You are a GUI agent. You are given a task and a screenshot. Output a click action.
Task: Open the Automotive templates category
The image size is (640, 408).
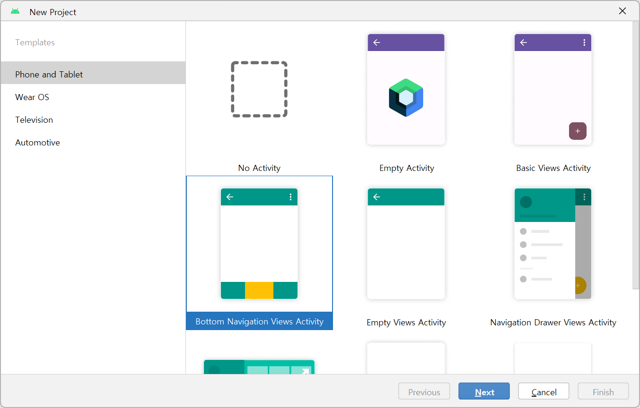[x=93, y=143]
